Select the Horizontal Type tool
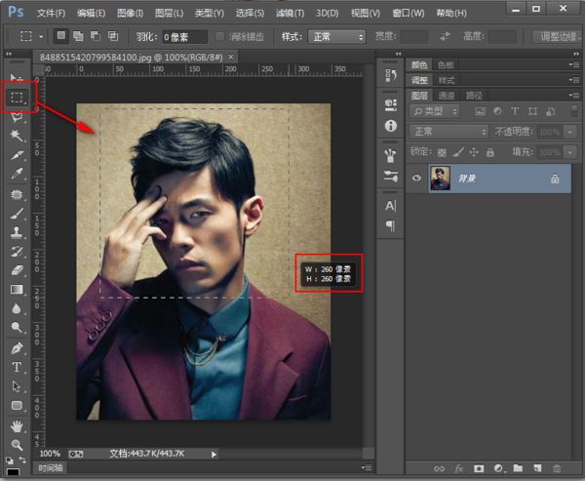This screenshot has width=585, height=481. 17,367
